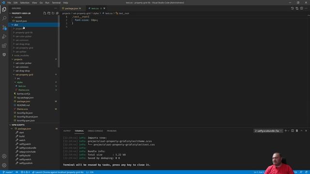Refresh the Explorer file tree
This screenshot has width=310, height=174.
pyautogui.click(x=53, y=13)
